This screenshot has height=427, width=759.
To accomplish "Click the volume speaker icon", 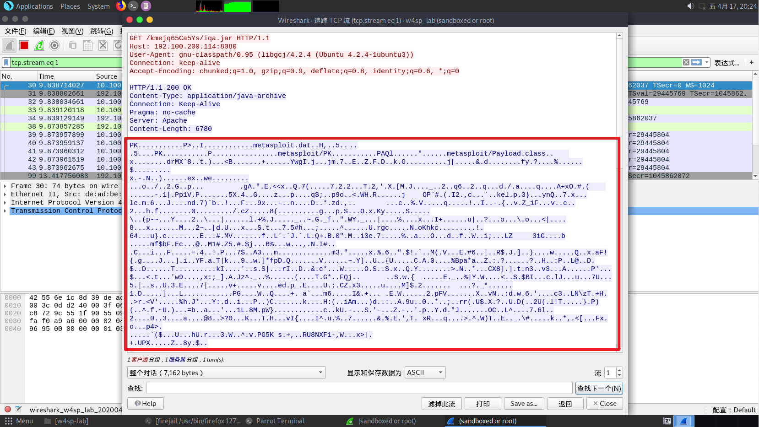I will 690,6.
